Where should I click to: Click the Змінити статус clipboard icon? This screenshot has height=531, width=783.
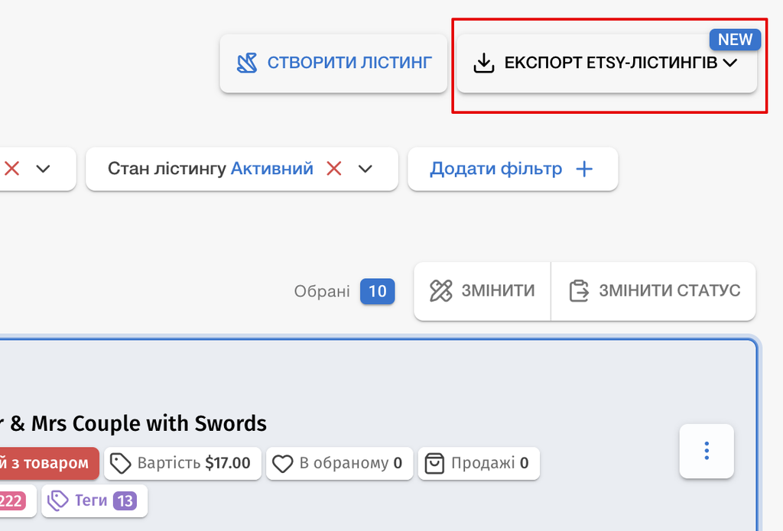[x=579, y=291]
